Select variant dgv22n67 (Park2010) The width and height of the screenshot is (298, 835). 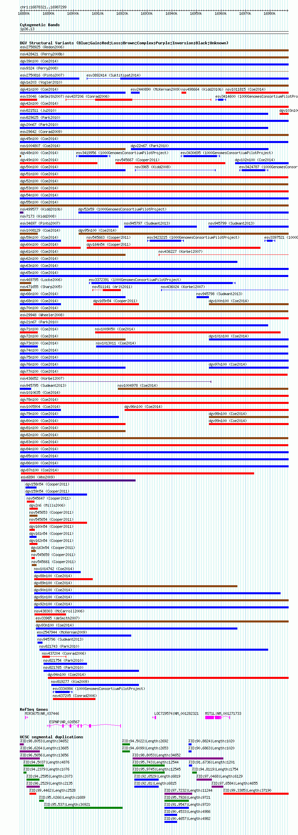pyautogui.click(x=150, y=146)
